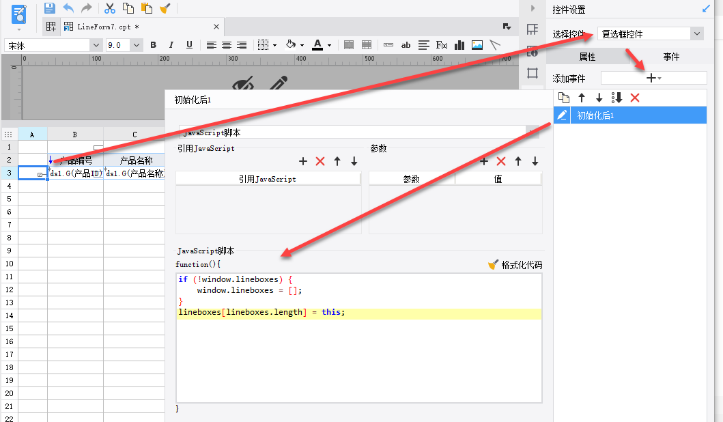This screenshot has height=422, width=723.
Task: Move the 引用JavaScript entry up
Action: click(337, 161)
